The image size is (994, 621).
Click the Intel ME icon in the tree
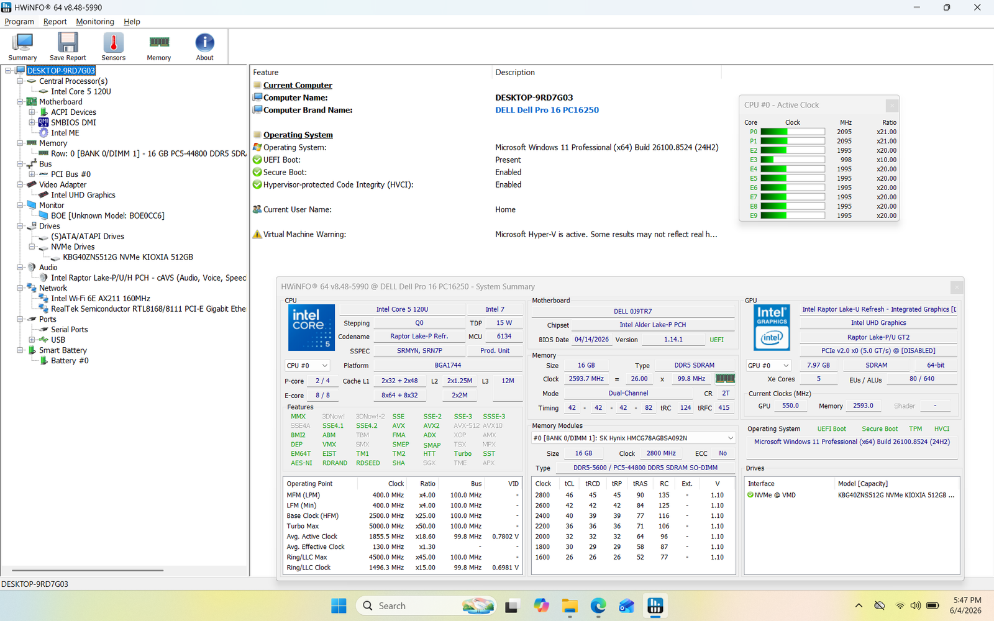pos(43,133)
